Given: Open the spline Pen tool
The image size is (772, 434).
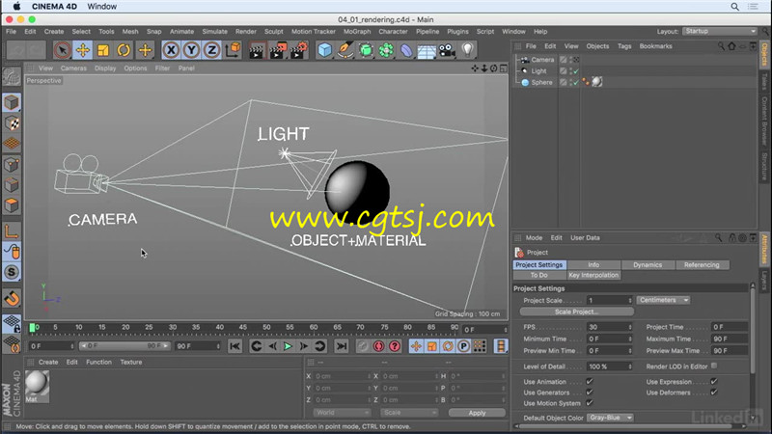Looking at the screenshot, I should tap(345, 50).
